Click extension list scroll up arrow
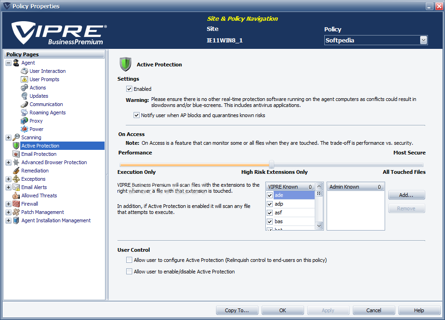The image size is (445, 320). (319, 186)
